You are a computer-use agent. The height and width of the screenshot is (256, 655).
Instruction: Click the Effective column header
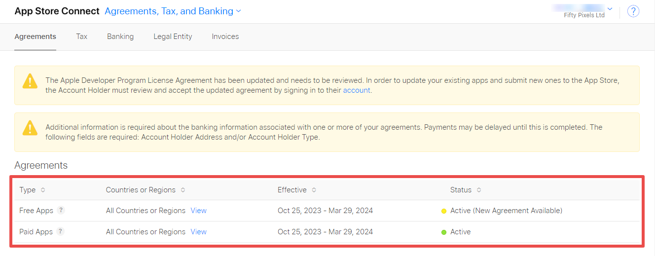pyautogui.click(x=292, y=190)
